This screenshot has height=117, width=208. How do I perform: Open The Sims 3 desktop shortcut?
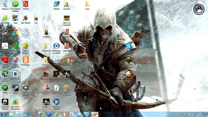(x=15, y=102)
